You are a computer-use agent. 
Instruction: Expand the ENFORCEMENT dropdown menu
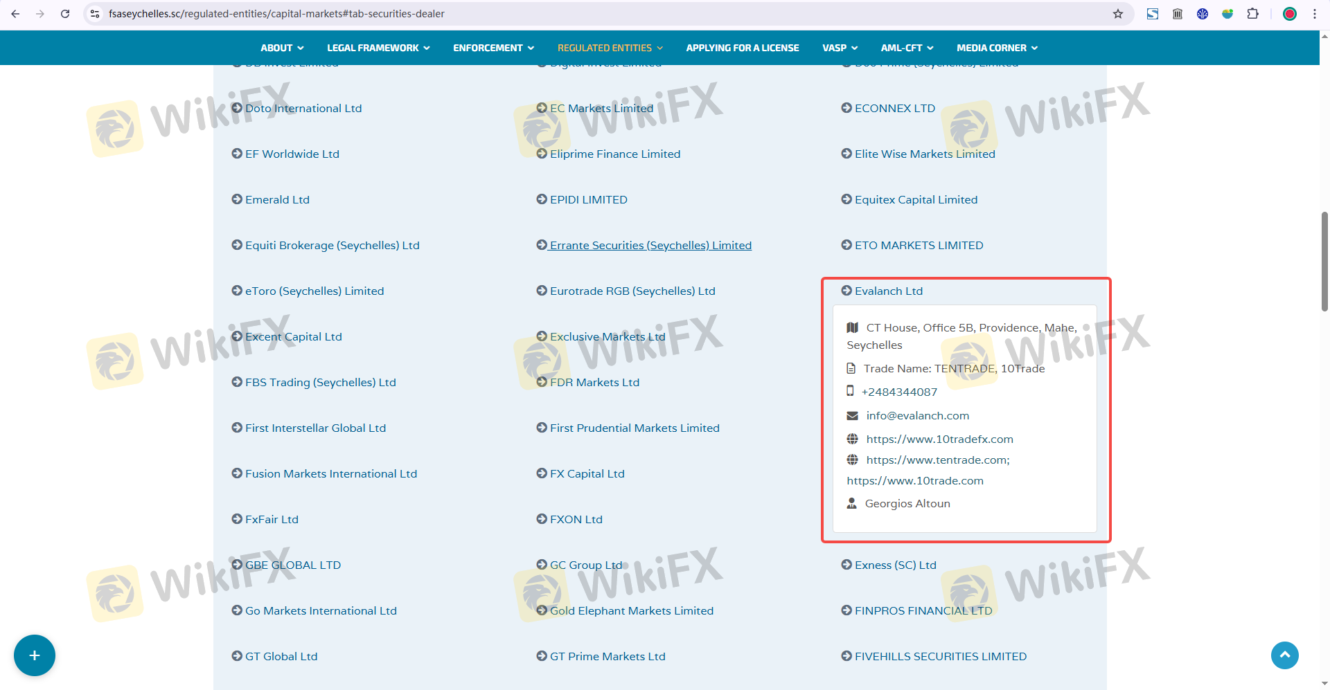[494, 48]
